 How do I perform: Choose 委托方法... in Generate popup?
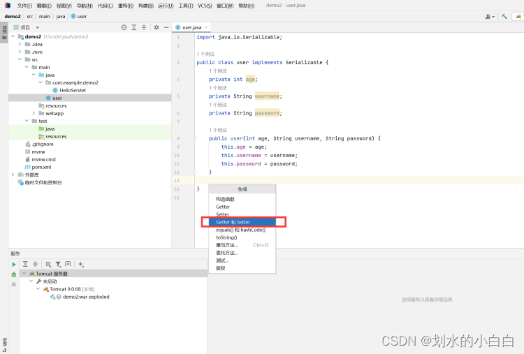coord(242,253)
